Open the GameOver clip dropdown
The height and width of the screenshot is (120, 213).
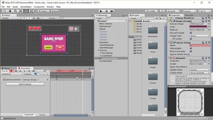click(x=12, y=74)
